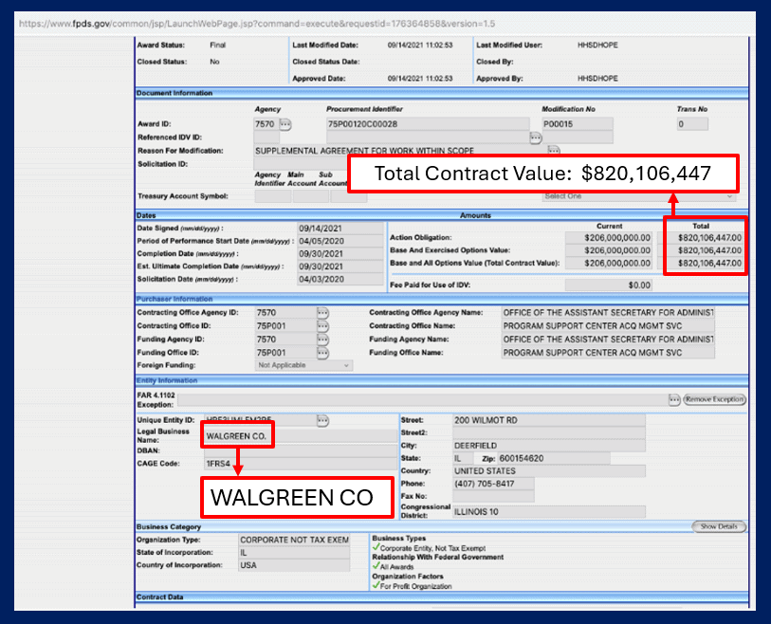Image resolution: width=771 pixels, height=624 pixels.
Task: Open the Funding Agency ID lookup ellipsis
Action: click(x=322, y=340)
